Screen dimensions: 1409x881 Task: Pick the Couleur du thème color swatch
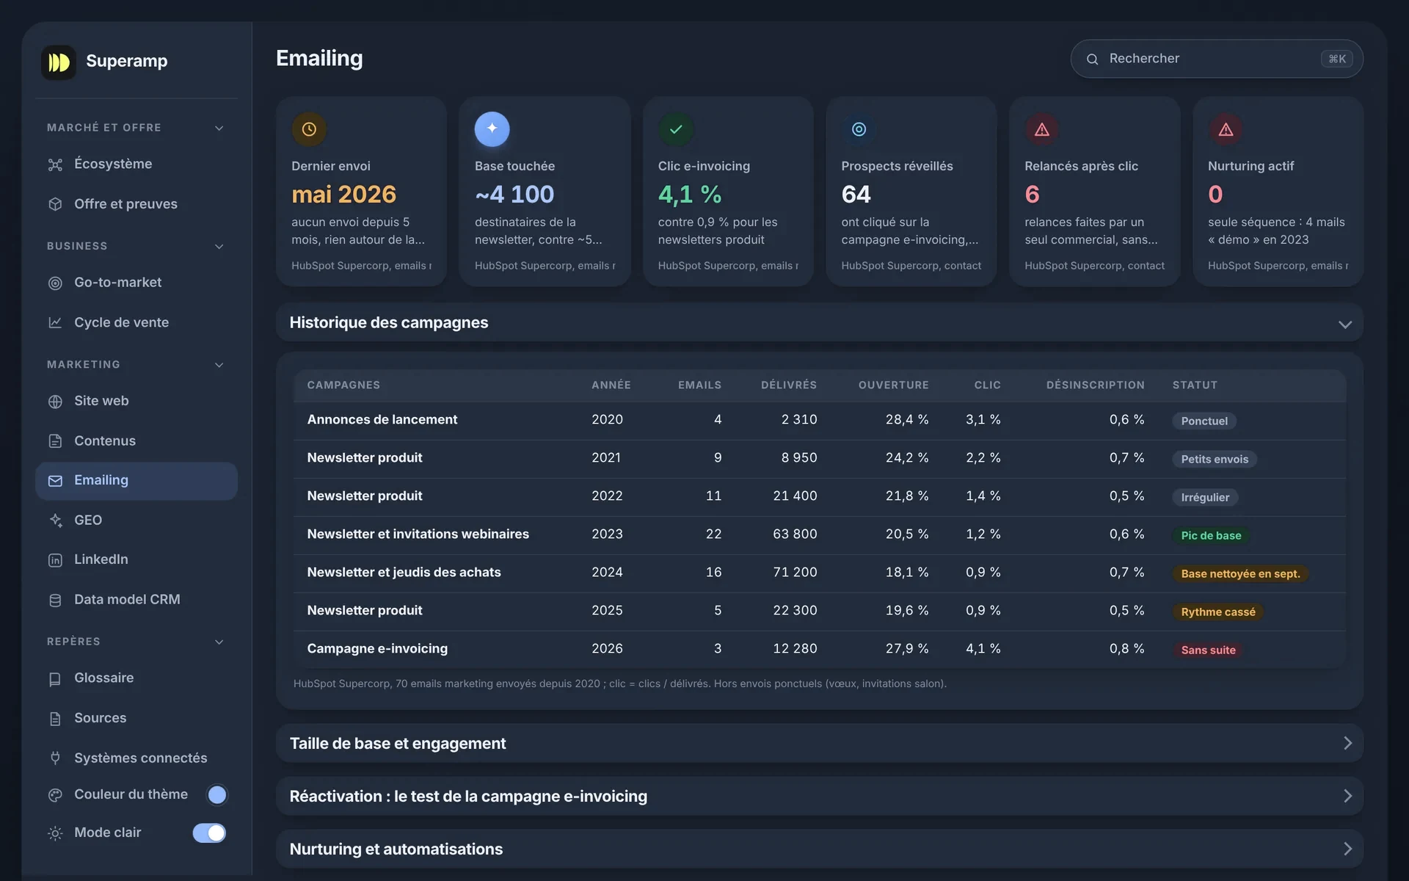coord(217,794)
